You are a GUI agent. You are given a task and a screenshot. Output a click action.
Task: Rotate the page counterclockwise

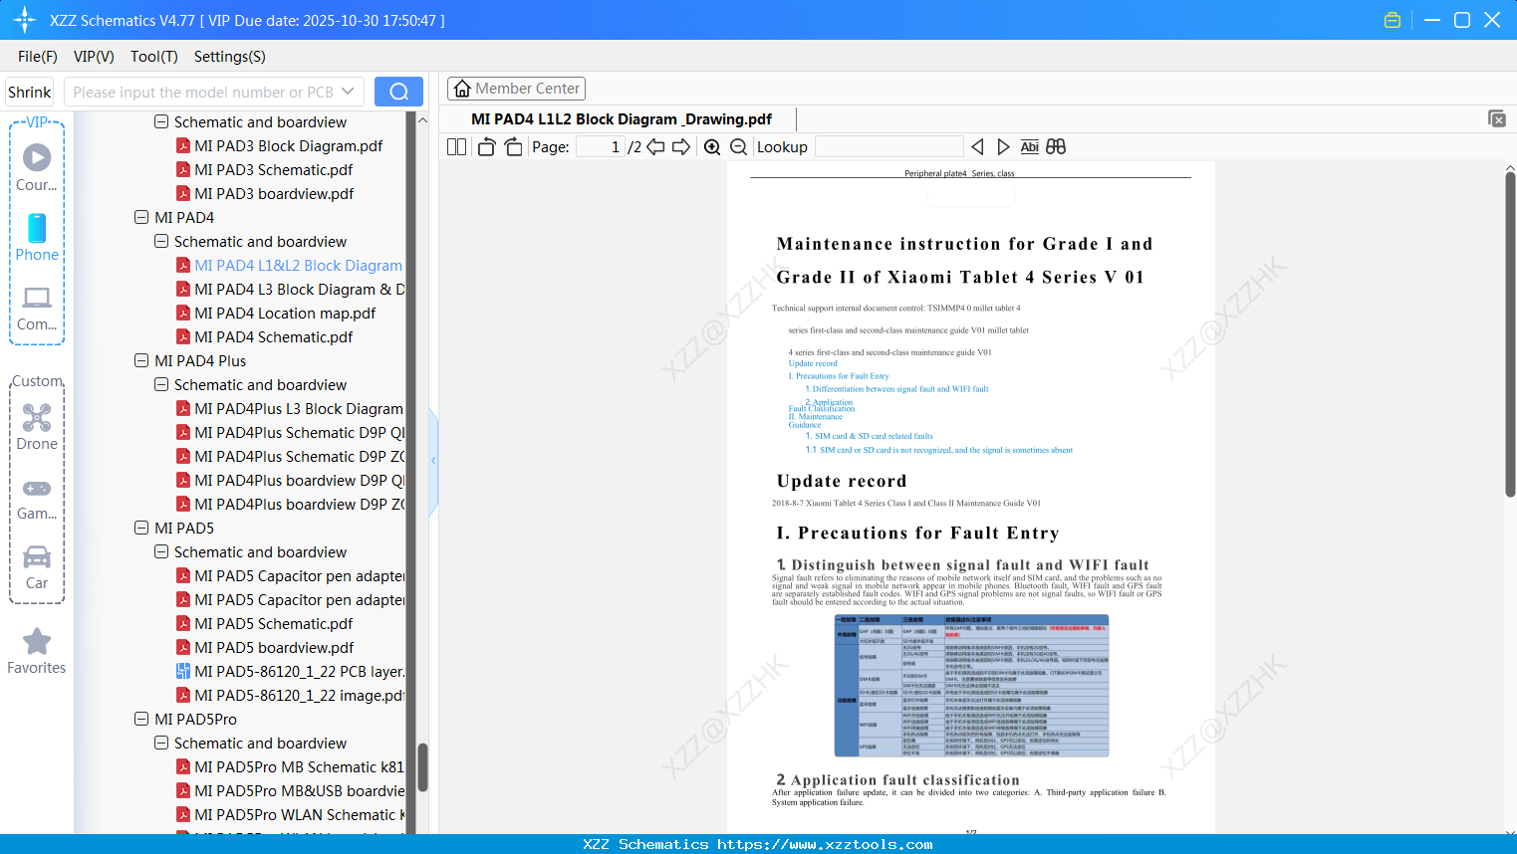(x=486, y=147)
